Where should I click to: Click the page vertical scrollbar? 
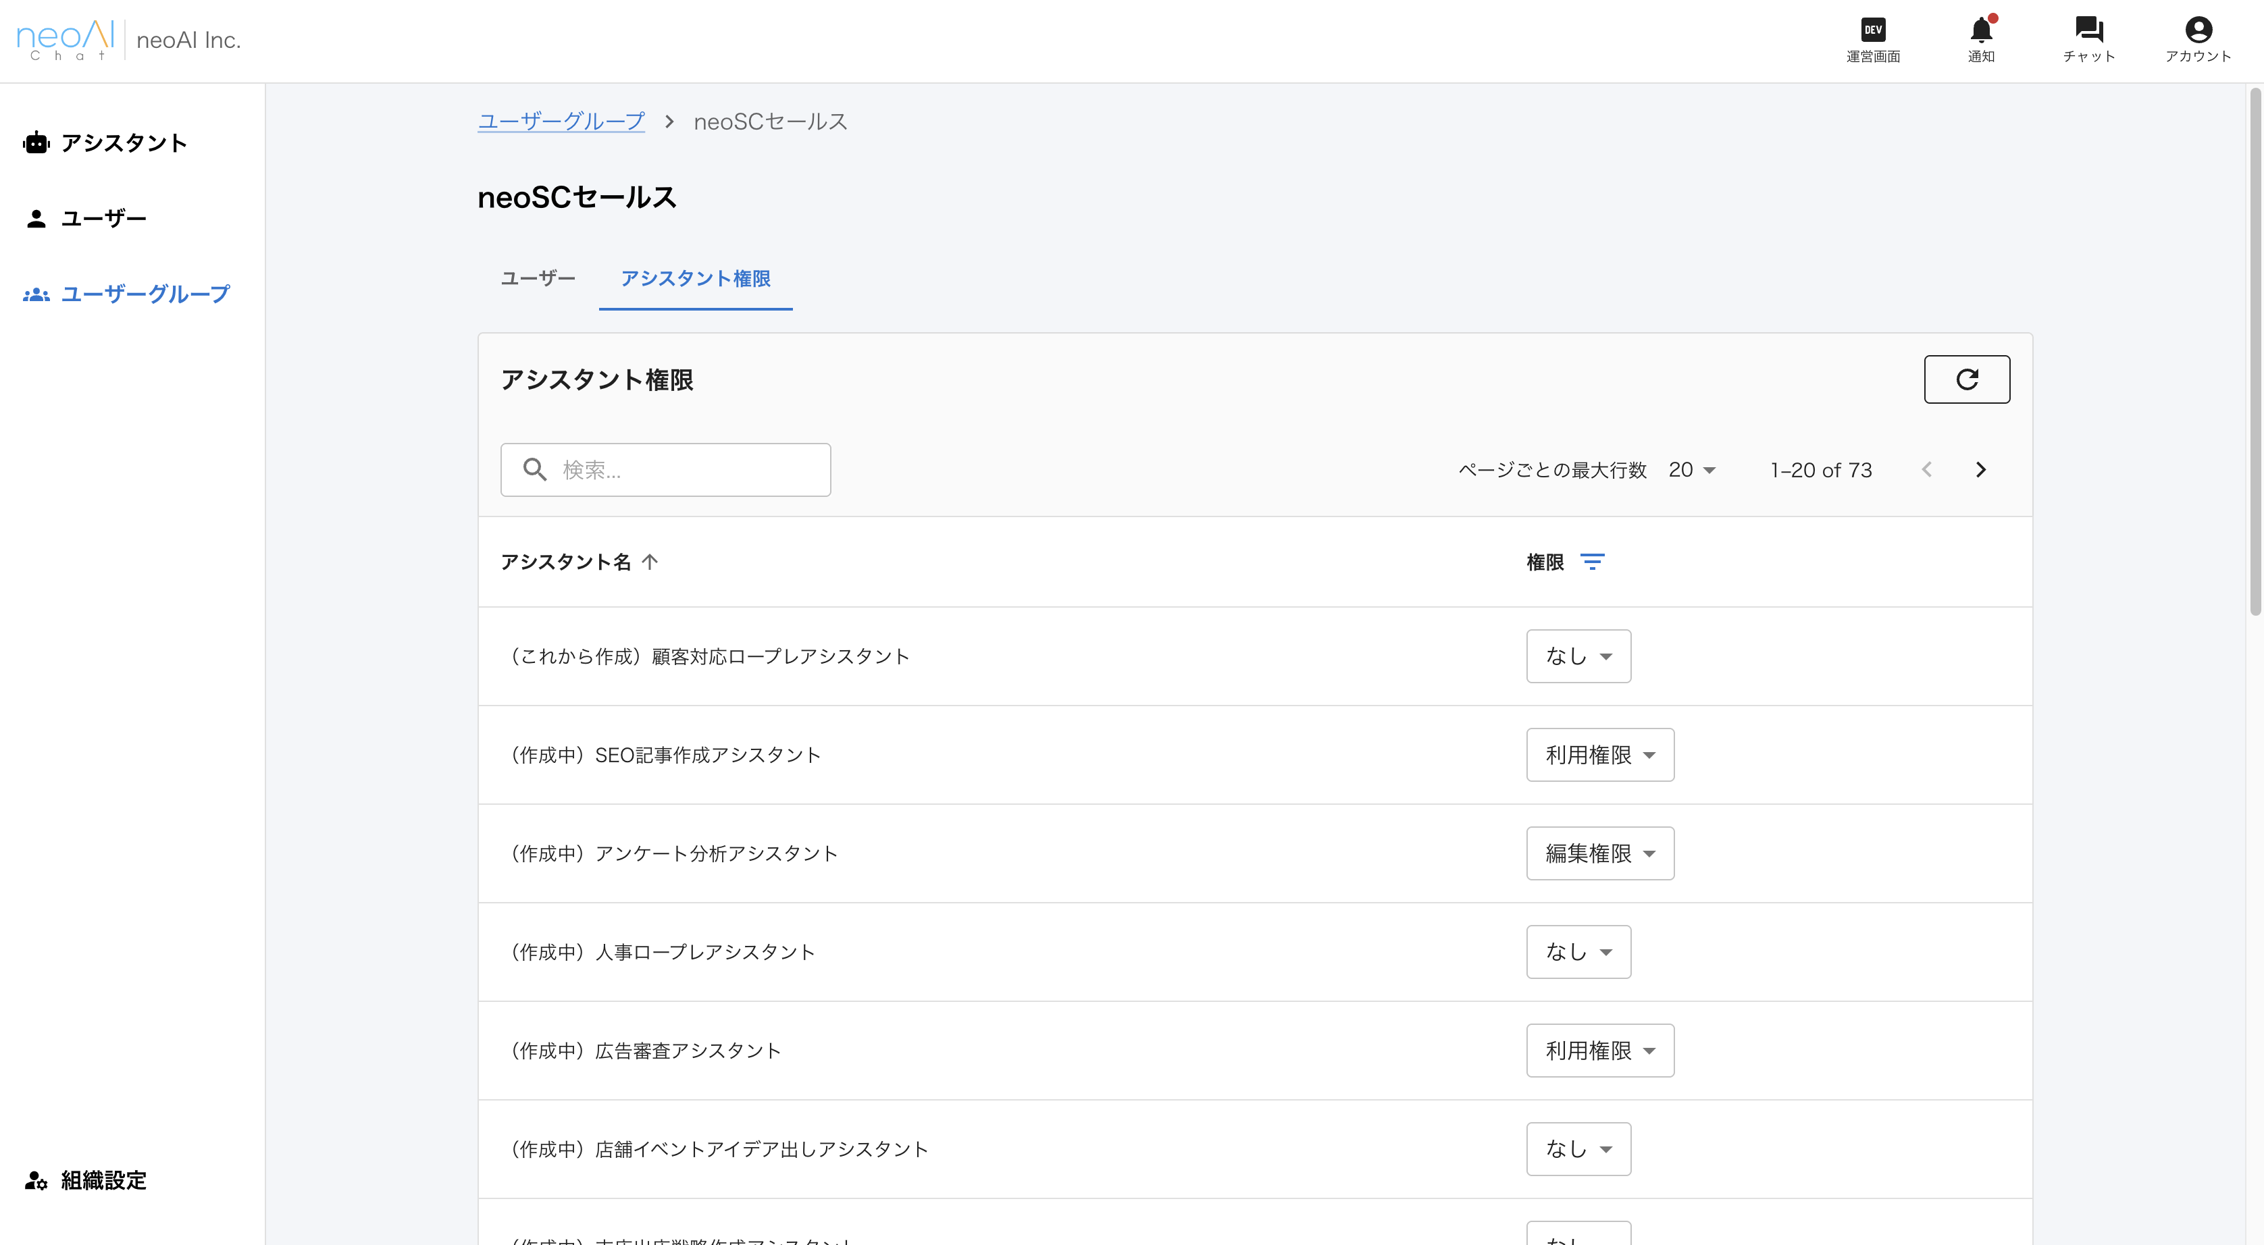click(2255, 352)
